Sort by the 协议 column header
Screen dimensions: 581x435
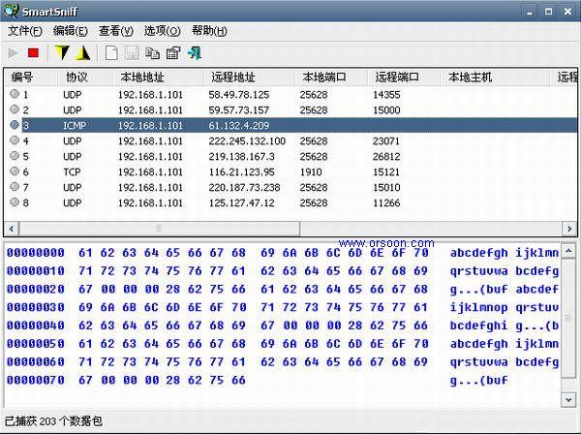point(84,78)
